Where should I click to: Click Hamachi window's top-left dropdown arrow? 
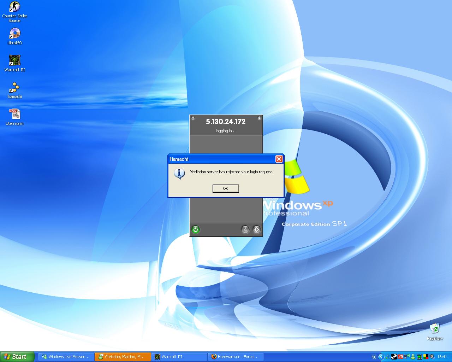tap(193, 118)
